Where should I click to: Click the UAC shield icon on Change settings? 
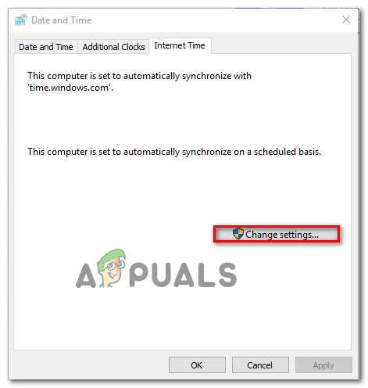click(238, 234)
